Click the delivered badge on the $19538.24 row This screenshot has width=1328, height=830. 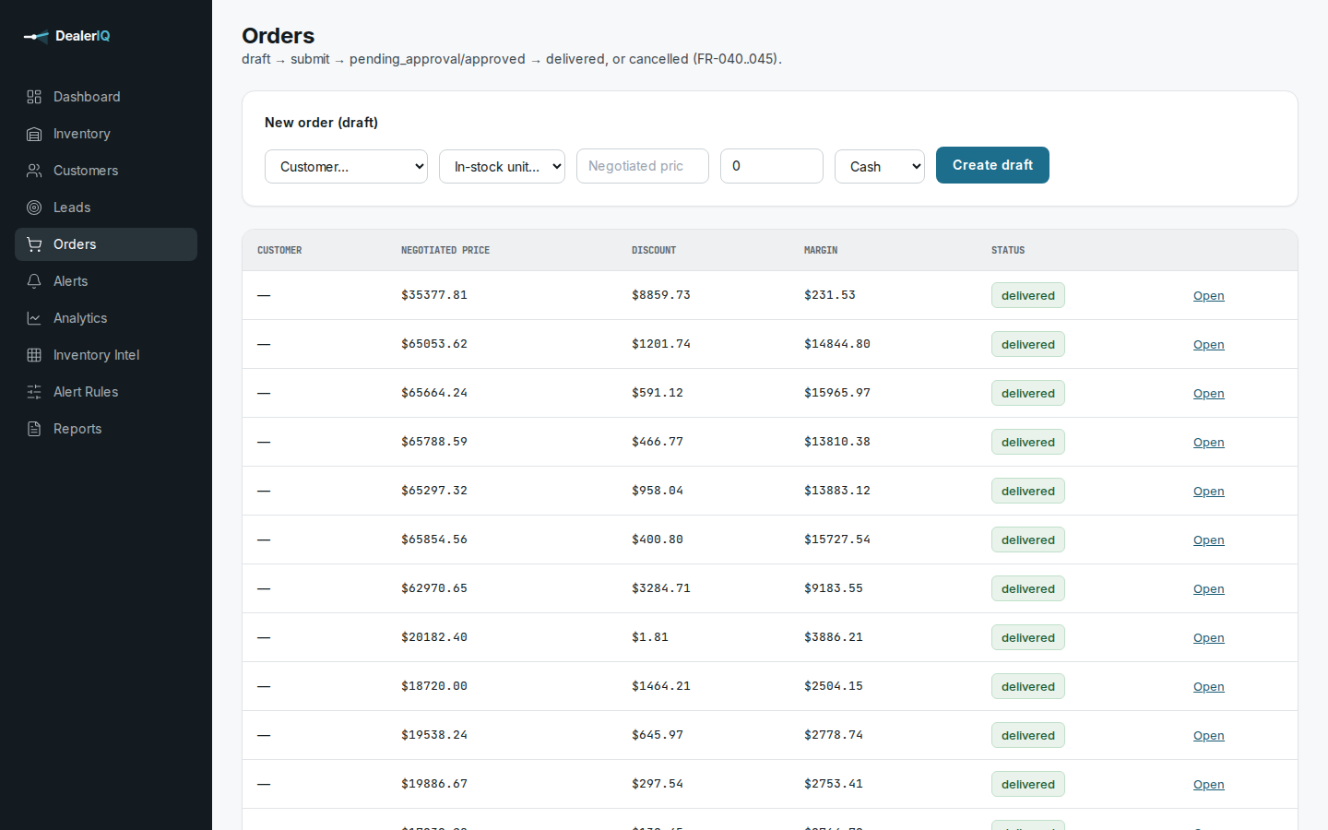coord(1028,735)
